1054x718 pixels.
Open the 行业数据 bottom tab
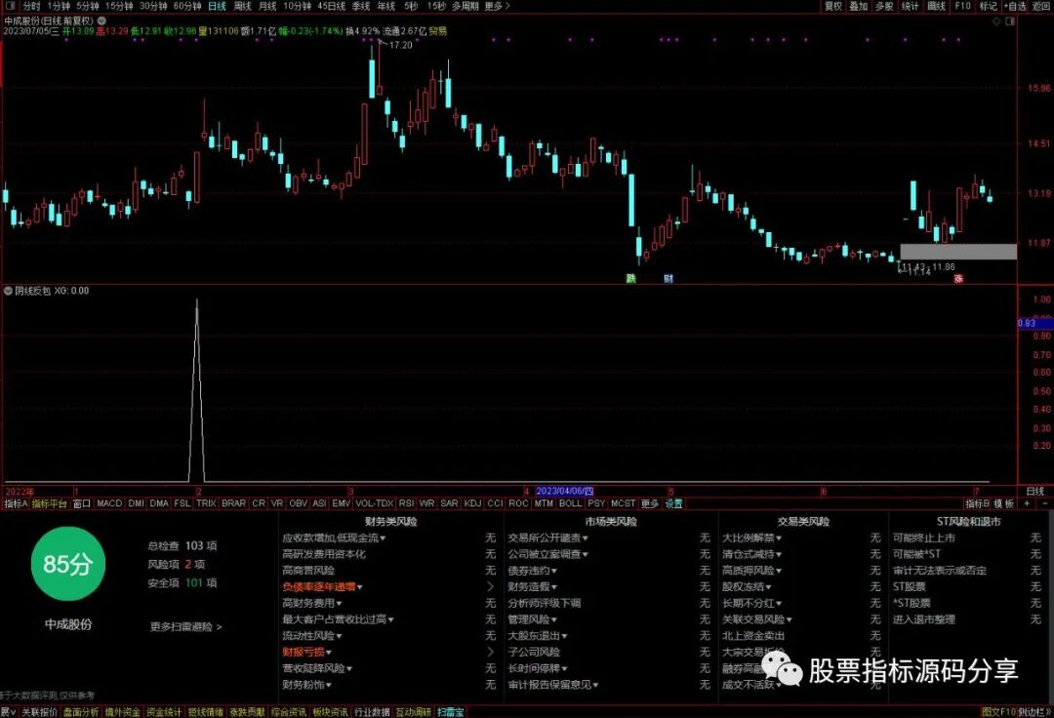click(372, 712)
